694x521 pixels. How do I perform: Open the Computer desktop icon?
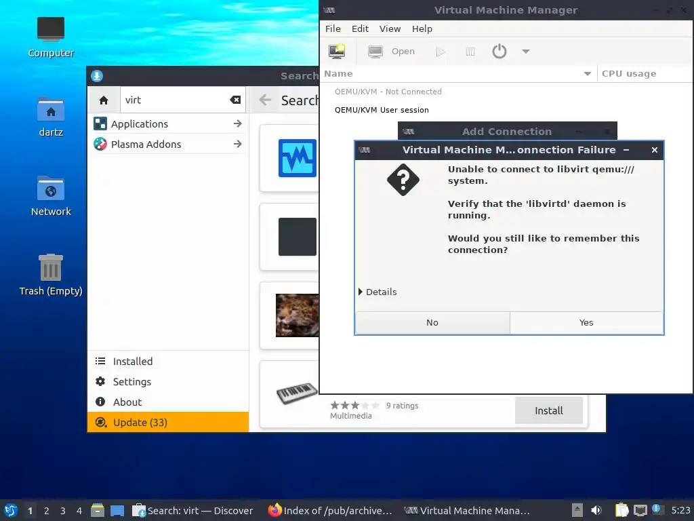[51, 37]
